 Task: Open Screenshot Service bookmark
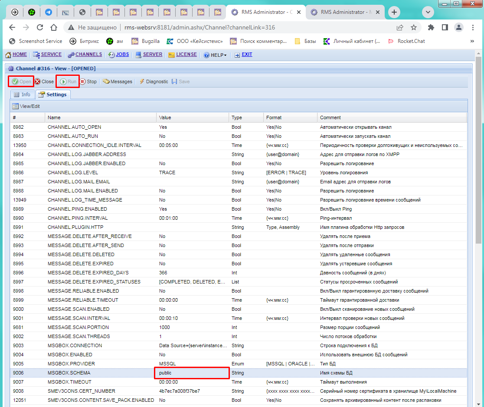click(x=36, y=41)
